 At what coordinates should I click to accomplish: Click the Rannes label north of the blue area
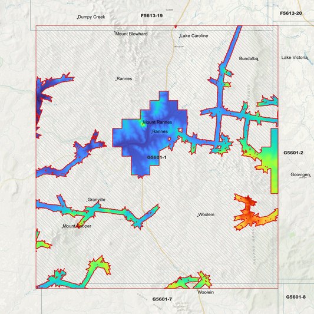(124, 79)
